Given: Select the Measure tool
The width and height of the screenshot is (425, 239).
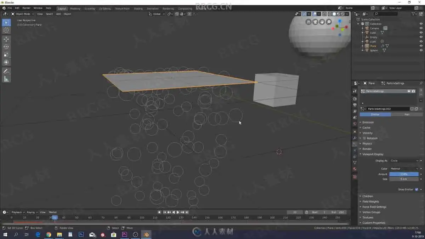Looking at the screenshot, I should click(6, 79).
